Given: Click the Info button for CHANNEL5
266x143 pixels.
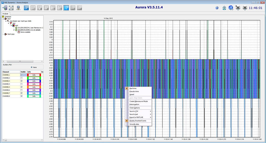Looking at the screenshot, I should [x=34, y=87].
